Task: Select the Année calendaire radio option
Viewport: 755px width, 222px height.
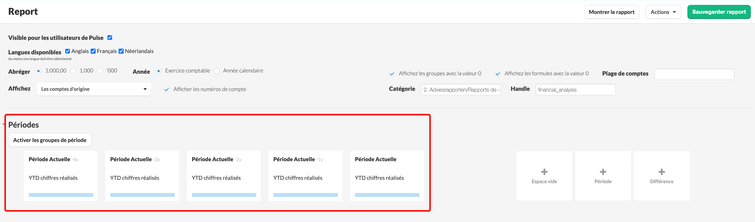Action: (217, 71)
